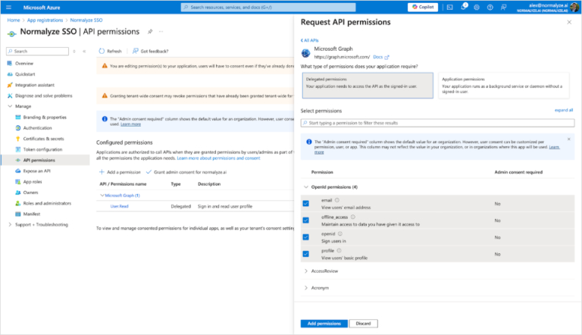Click info icon next to email permission

pos(338,200)
